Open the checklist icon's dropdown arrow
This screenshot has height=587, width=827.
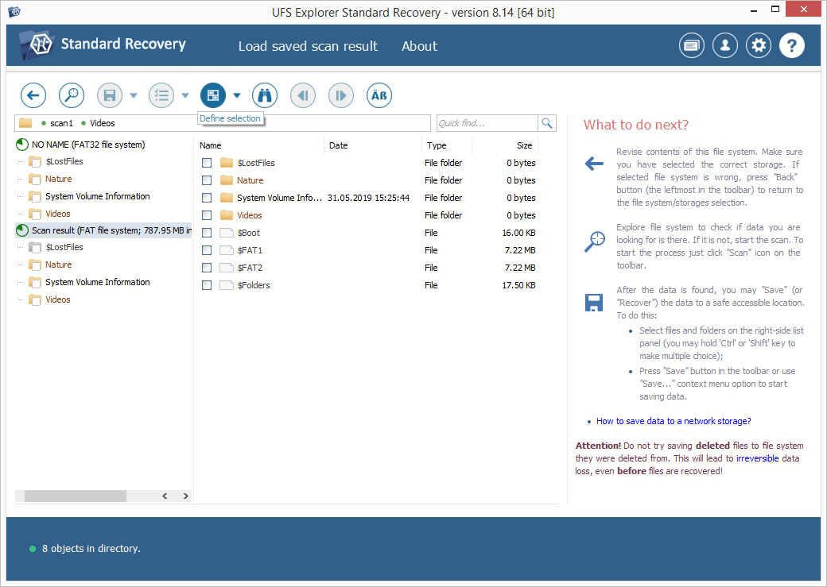[x=185, y=95]
